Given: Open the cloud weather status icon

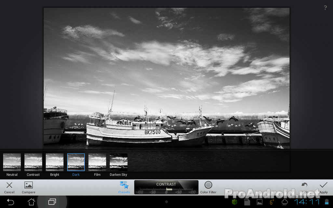Looking at the screenshot, I should click(285, 202).
